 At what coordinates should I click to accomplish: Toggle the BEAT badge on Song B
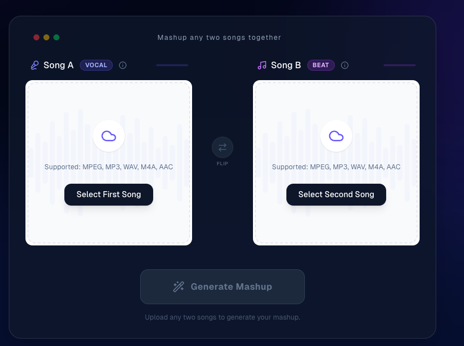(x=321, y=65)
